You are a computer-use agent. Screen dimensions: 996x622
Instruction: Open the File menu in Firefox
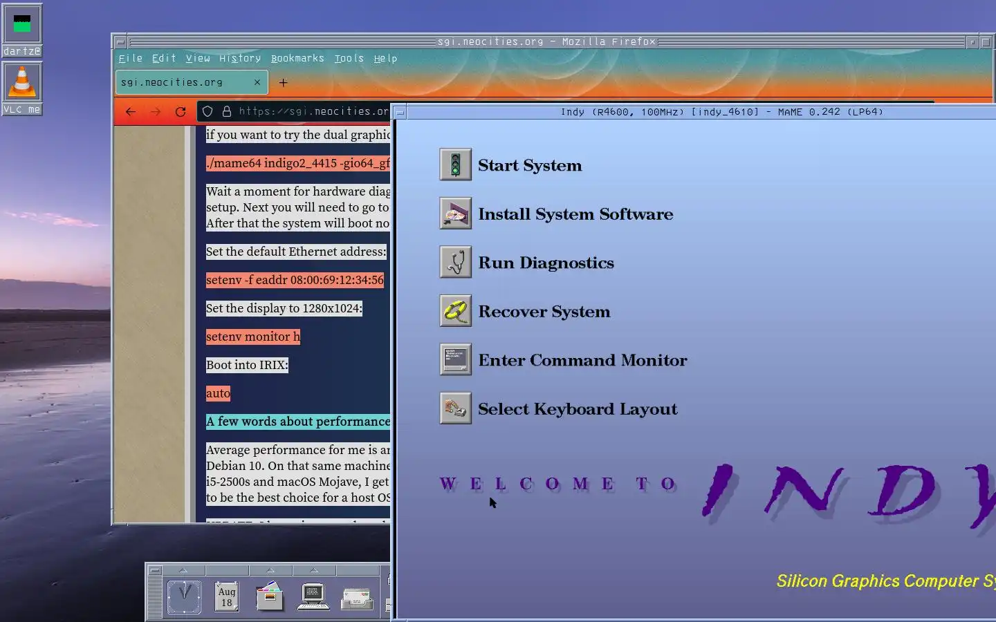pos(130,59)
